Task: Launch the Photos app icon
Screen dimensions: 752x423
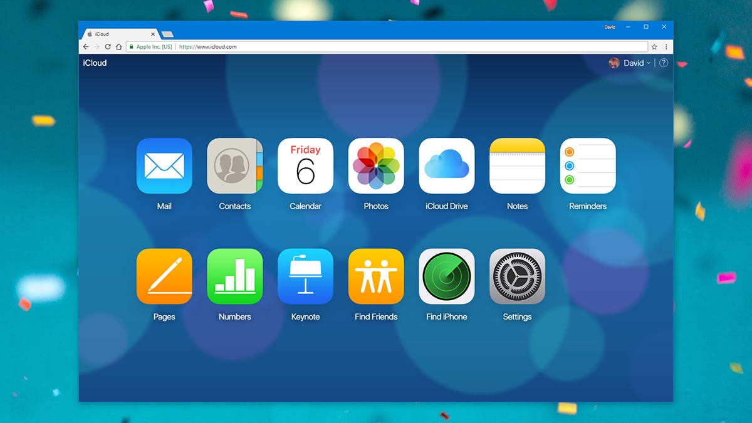Action: pos(376,166)
